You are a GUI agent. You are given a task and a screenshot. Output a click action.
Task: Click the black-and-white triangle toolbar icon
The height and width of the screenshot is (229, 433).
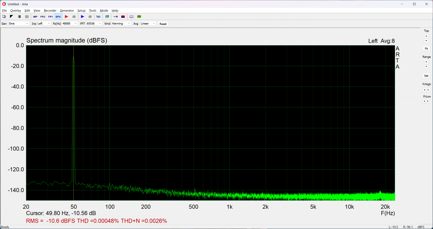(11, 17)
